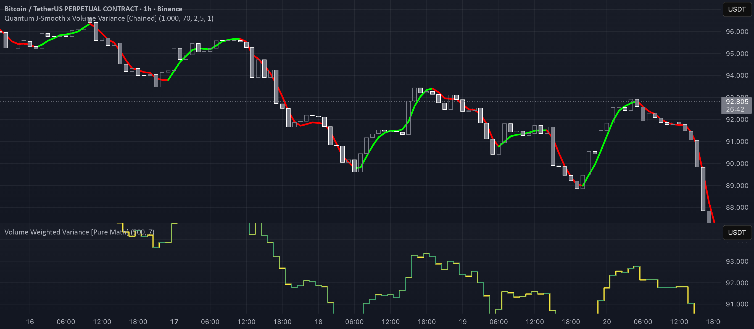754x329 pixels.
Task: Click the Bitcoin / TetherUS PERPETUAL CONTRACT symbol title
Action: tap(71, 9)
